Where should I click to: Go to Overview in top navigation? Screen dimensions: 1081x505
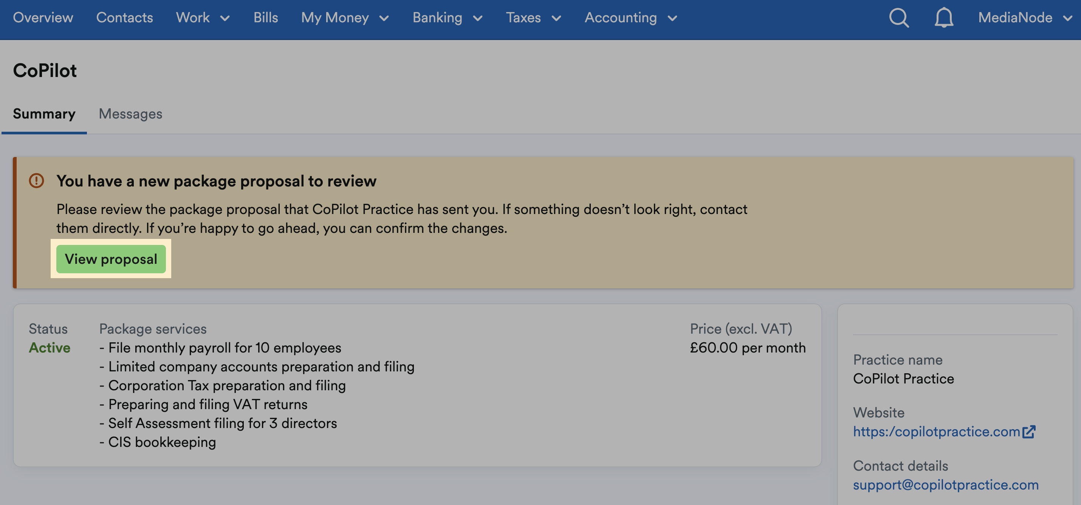[x=43, y=18]
